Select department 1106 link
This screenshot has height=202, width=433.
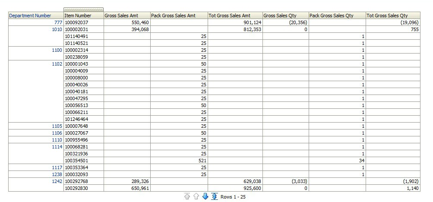(x=57, y=133)
